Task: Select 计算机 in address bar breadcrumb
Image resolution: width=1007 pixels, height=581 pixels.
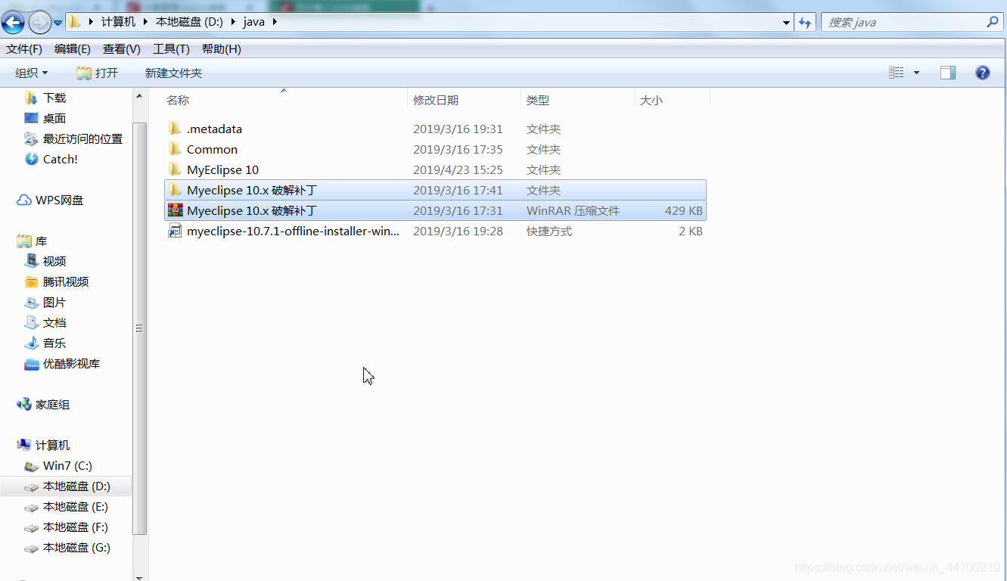Action: tap(118, 22)
